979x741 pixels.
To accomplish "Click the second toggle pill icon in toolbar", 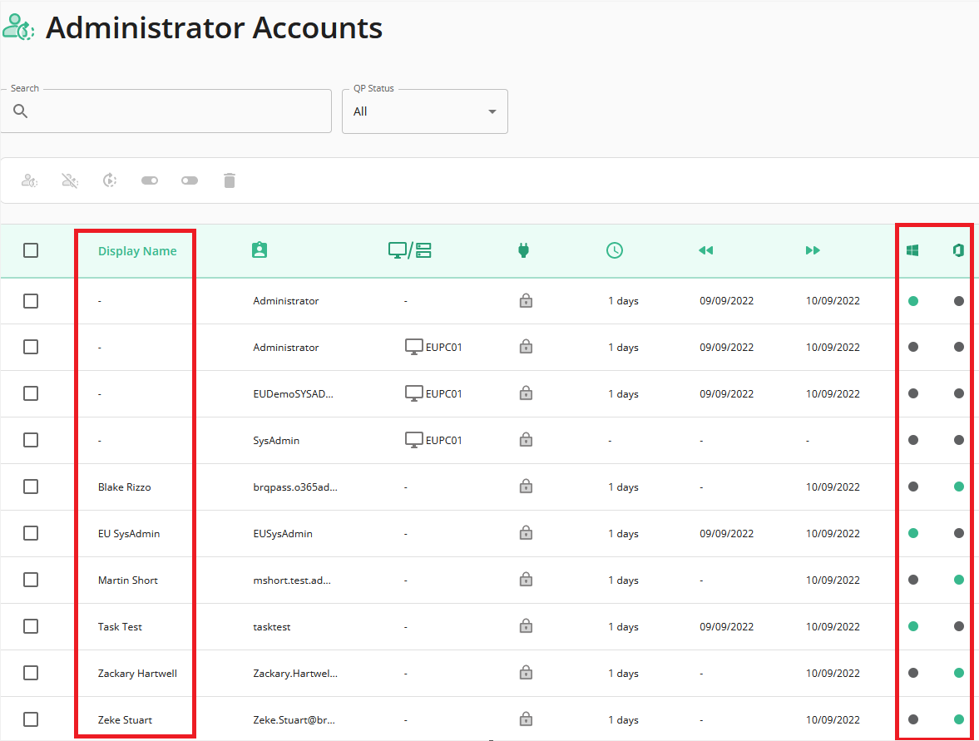I will pyautogui.click(x=190, y=180).
